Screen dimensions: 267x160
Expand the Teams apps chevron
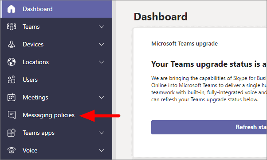pos(102,133)
